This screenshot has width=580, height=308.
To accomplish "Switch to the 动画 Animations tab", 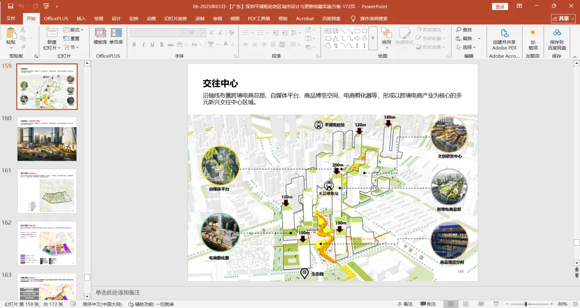I will [151, 18].
